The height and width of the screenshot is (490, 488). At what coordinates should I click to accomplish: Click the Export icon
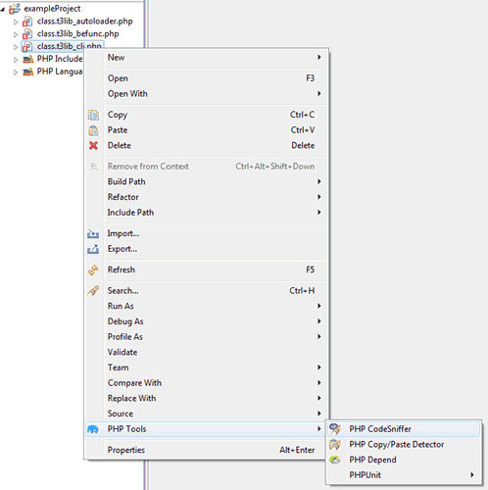93,249
